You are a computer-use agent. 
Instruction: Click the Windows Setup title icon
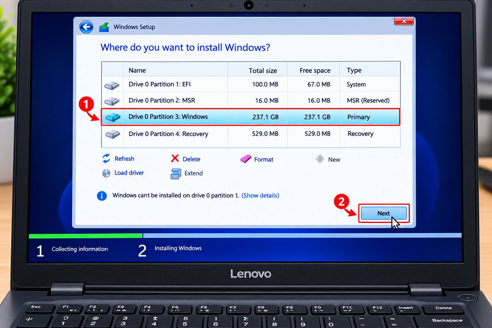coord(104,27)
